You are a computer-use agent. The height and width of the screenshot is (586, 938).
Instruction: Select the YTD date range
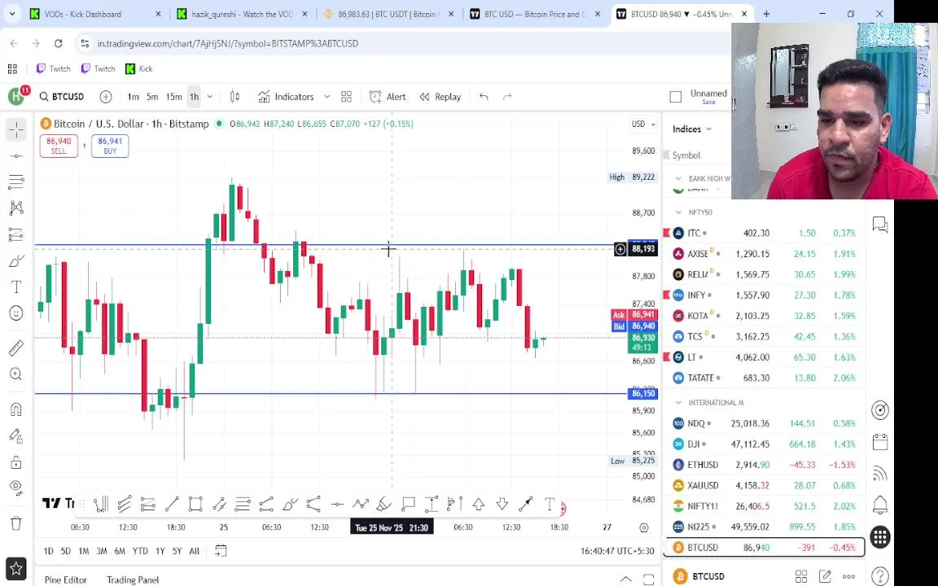click(x=140, y=551)
